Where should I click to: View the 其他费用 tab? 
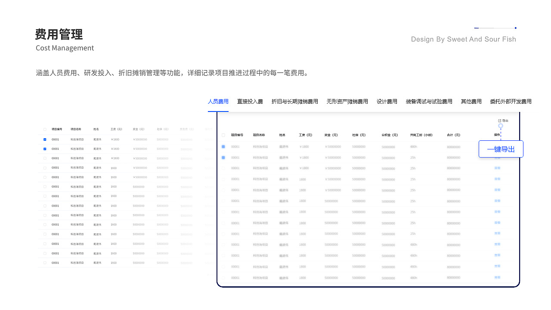coord(471,102)
